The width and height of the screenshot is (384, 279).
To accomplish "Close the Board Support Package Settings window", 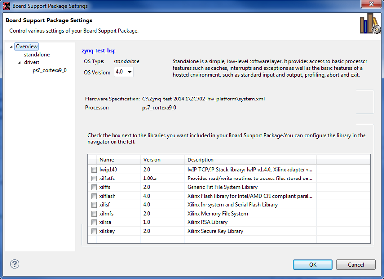I will [x=371, y=4].
